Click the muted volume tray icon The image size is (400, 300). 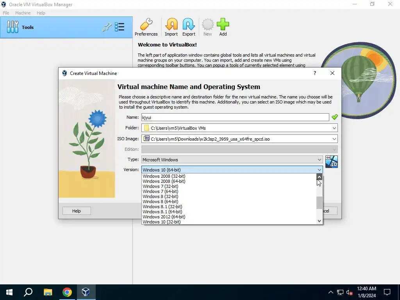349,292
